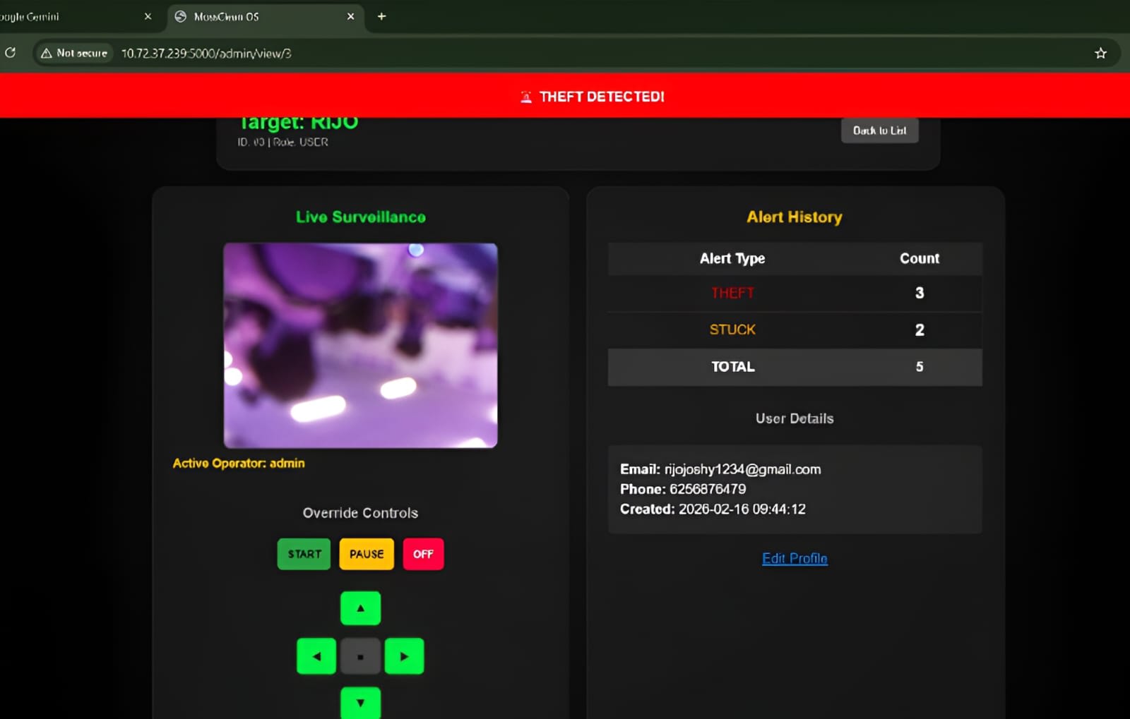Click the Not secure site info badge
1130x719 pixels.
click(74, 53)
